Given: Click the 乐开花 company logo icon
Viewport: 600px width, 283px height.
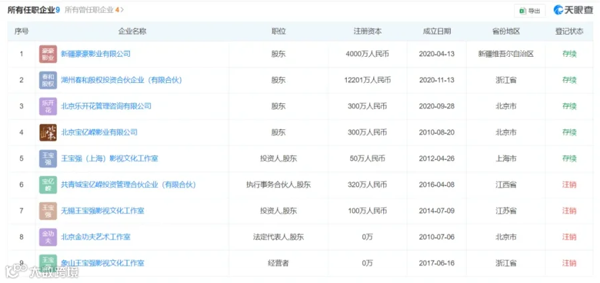Looking at the screenshot, I should 48,106.
